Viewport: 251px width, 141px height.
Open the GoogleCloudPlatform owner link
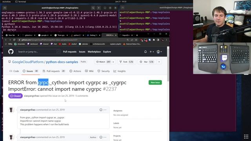pyautogui.click(x=28, y=62)
